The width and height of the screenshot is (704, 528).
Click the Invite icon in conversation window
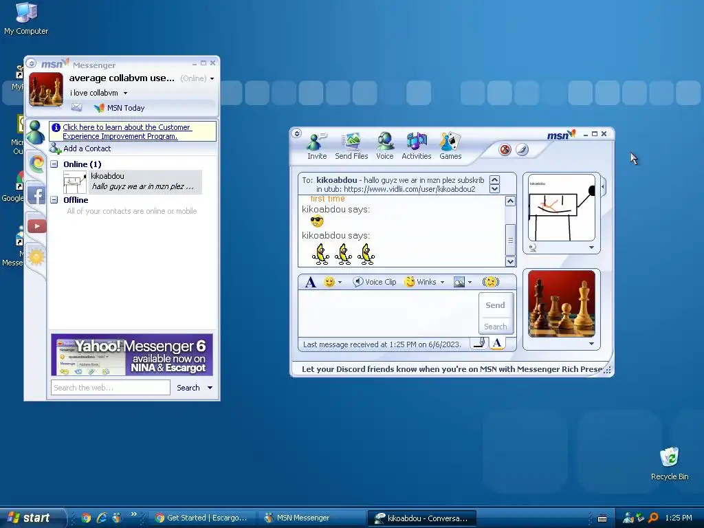coord(316,146)
